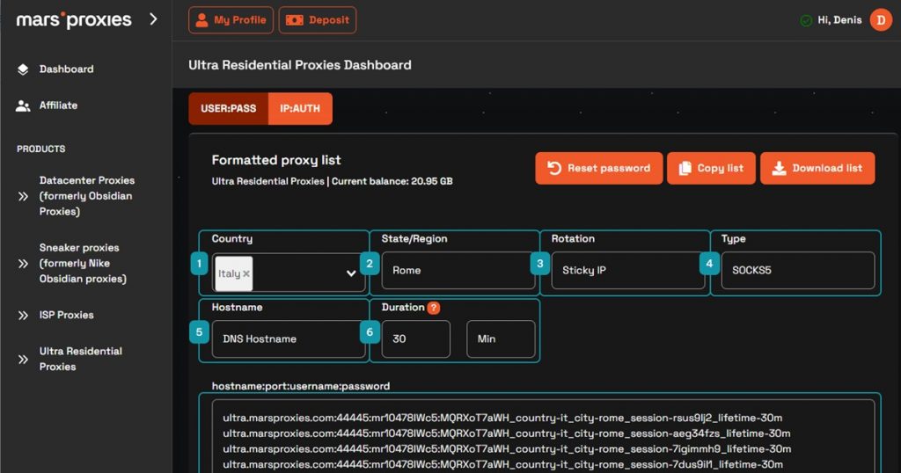Click the Download list button
The image size is (901, 473).
pyautogui.click(x=817, y=168)
